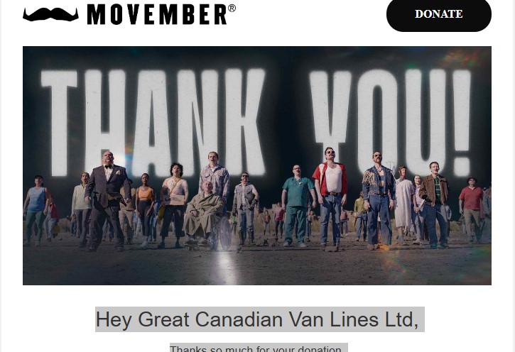The image size is (515, 352).
Task: Click the black DONATE button
Action: pyautogui.click(x=439, y=14)
